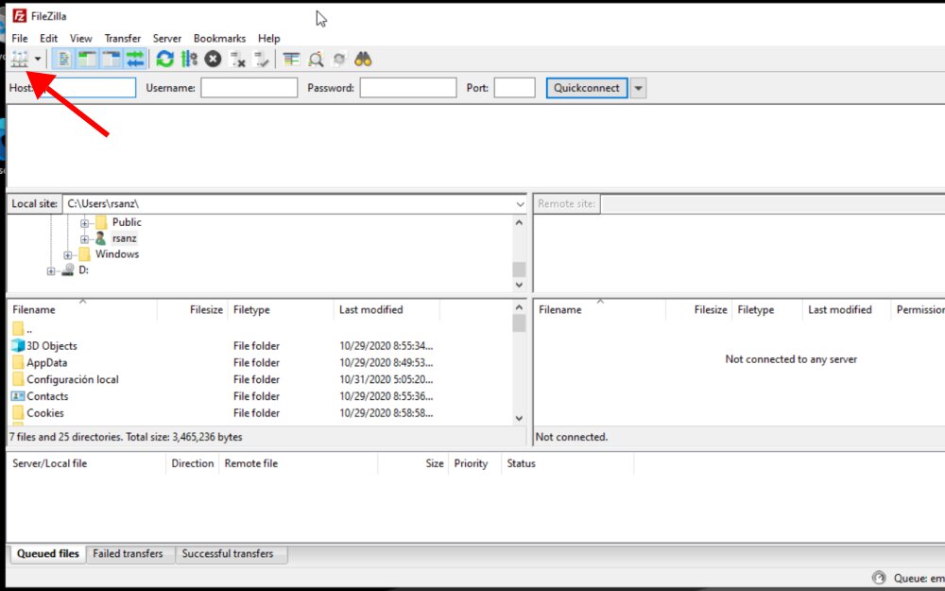Focus the Password input field

[408, 88]
